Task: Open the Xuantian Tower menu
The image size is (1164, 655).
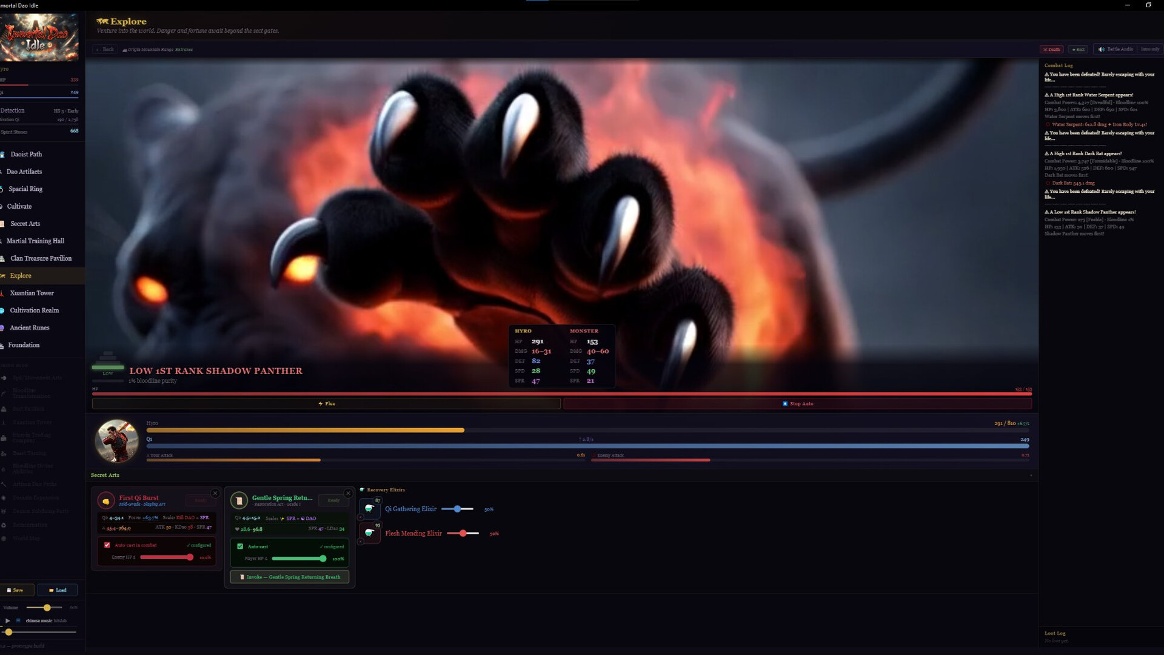Action: (32, 293)
